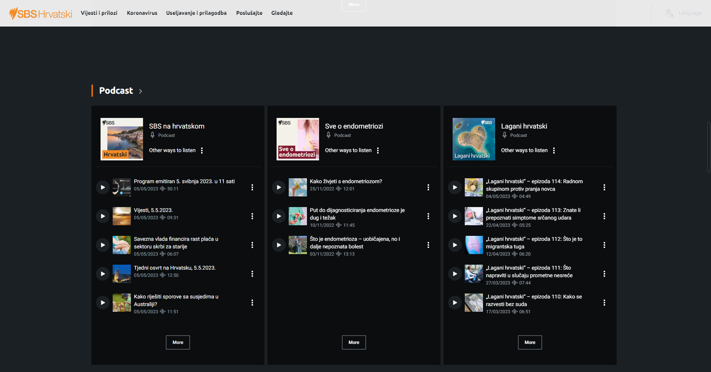
Task: Open options menu for "Vijesti, 5.5.2023."
Action: 252,216
